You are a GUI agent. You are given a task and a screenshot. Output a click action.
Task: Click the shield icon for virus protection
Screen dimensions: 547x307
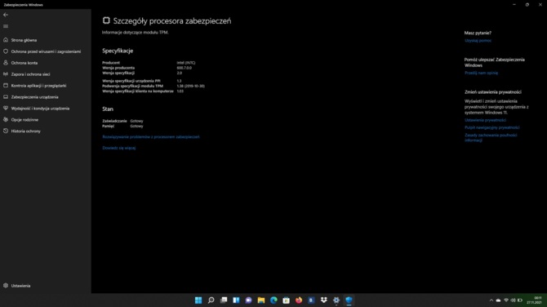coord(6,51)
